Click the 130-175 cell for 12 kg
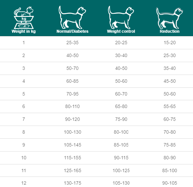This screenshot has height=187, width=193. (72, 183)
